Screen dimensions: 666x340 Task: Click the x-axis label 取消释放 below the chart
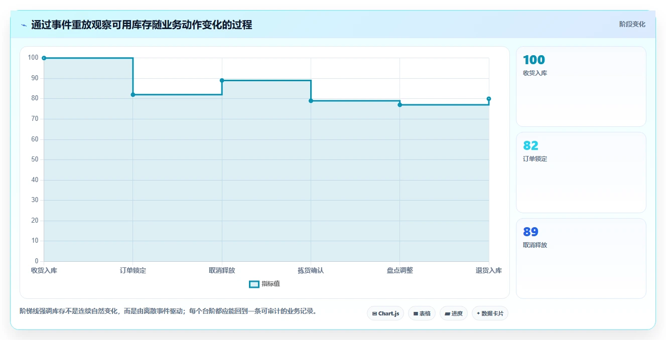click(222, 270)
